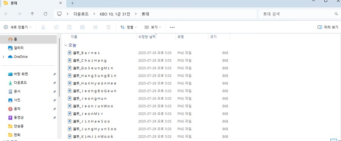Screen dimensions: 341x141
Task: Open a new tab with plus button
Action: pyautogui.click(x=72, y=3)
